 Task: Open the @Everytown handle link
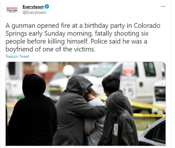[x=34, y=12]
